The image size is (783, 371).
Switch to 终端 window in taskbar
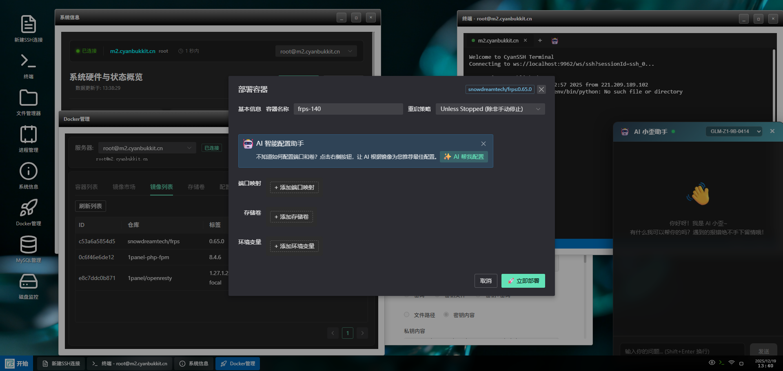point(130,363)
